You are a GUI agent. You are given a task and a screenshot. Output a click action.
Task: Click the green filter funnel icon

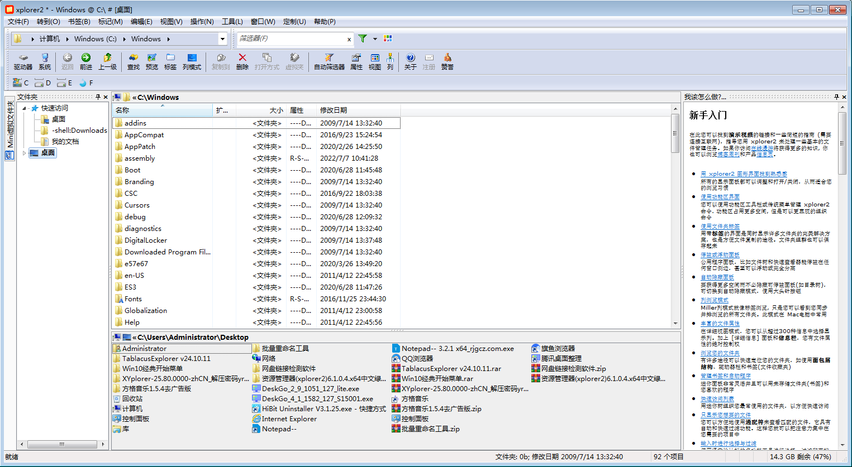363,38
